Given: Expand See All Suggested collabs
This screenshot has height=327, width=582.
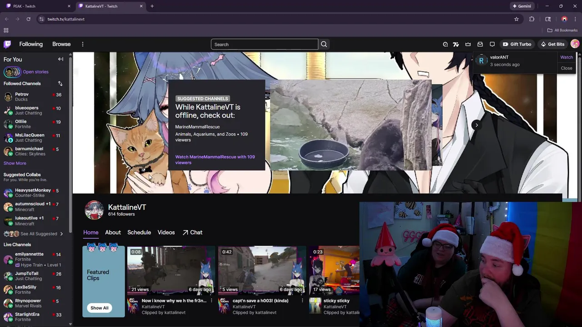Looking at the screenshot, I should [x=33, y=234].
